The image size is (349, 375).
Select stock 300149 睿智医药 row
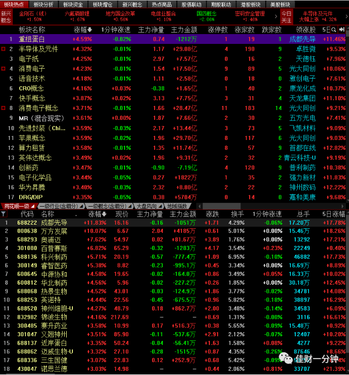click(x=173, y=265)
